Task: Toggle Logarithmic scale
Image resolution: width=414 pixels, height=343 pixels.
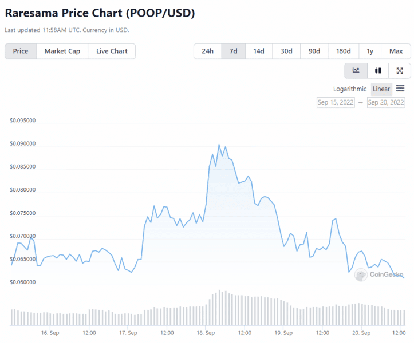Action: tap(349, 89)
